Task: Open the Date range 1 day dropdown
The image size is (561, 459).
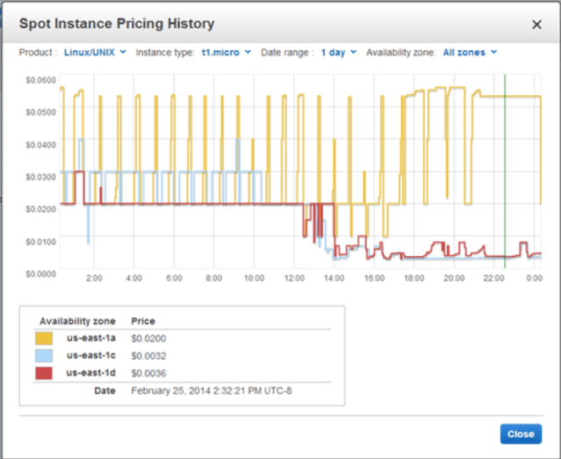Action: [338, 52]
